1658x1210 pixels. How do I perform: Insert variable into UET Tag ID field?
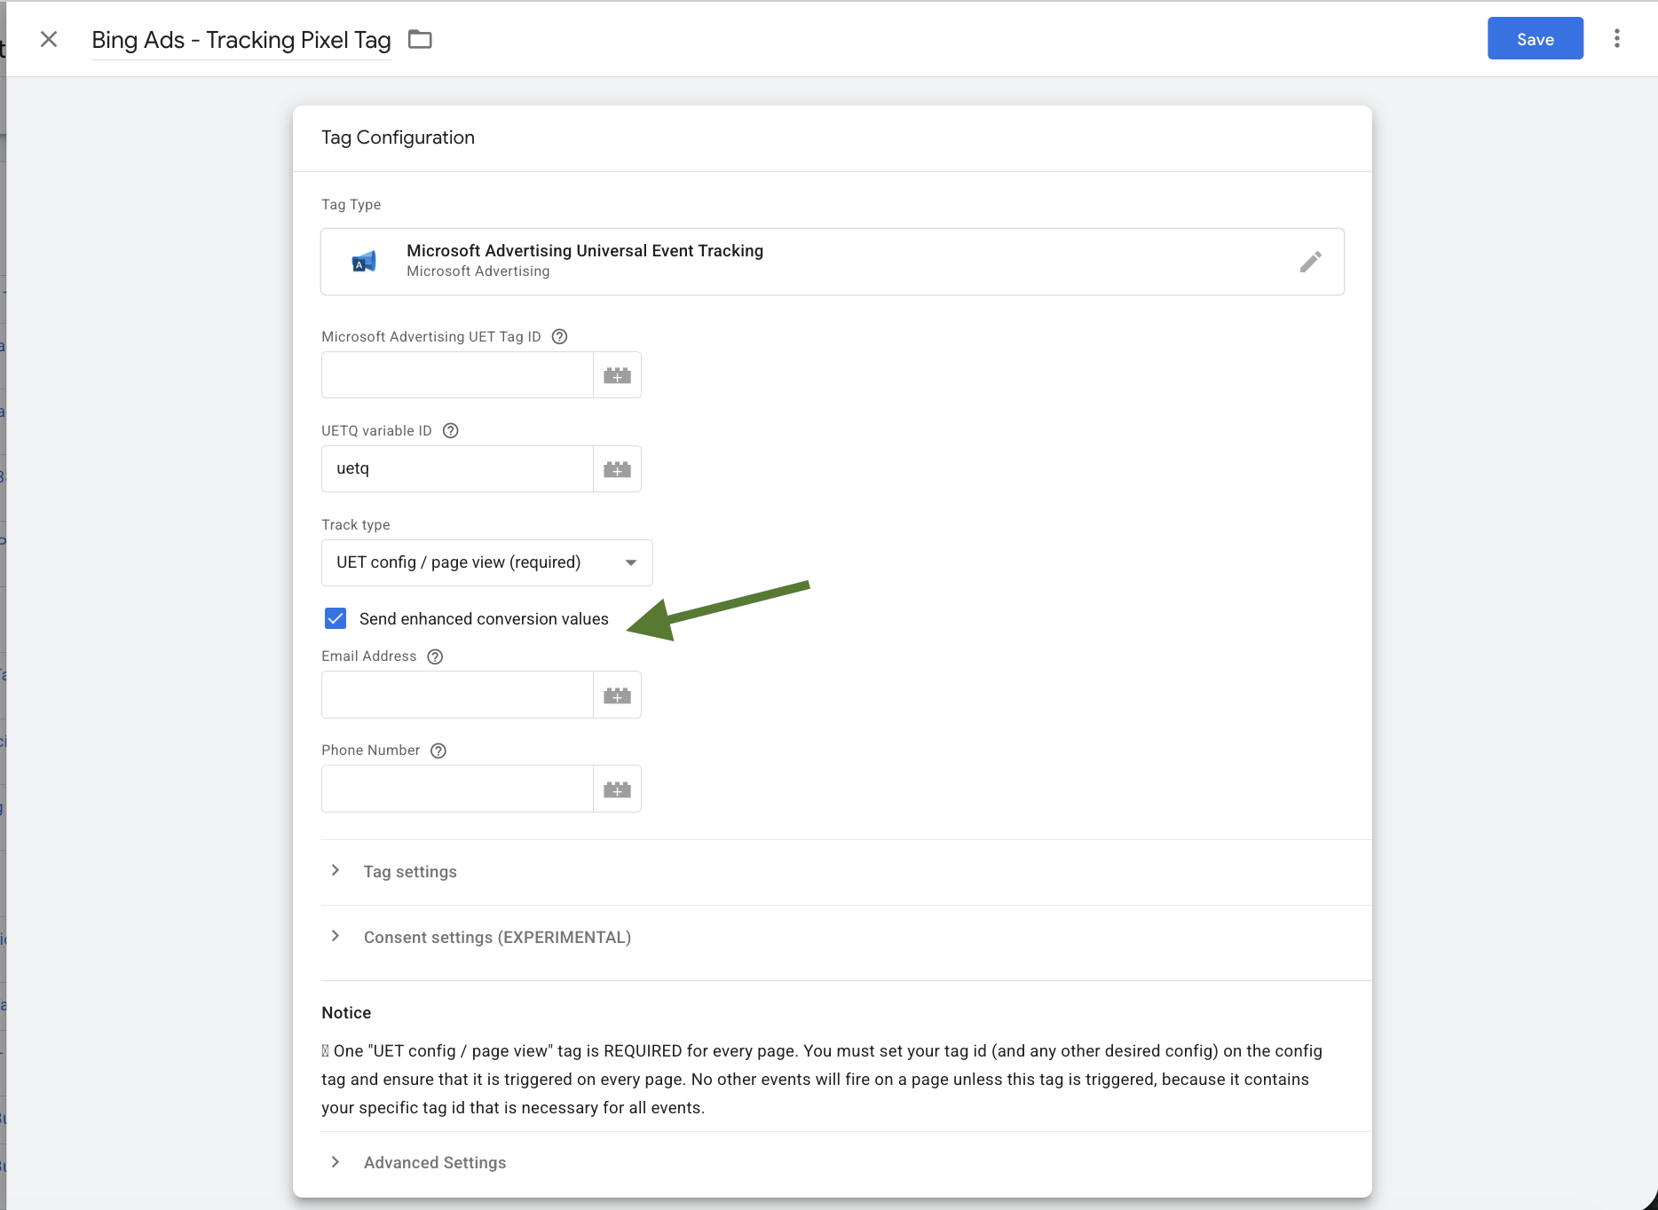point(617,375)
